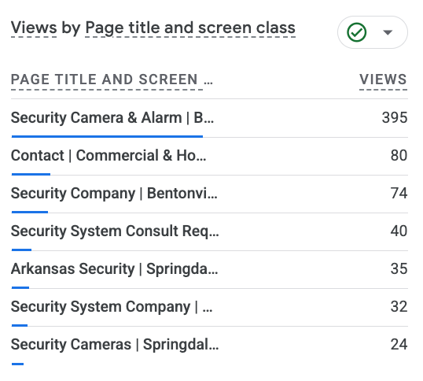Image resolution: width=423 pixels, height=381 pixels.
Task: Select the 'Contact | Commercial & Ho…' row
Action: tap(209, 156)
